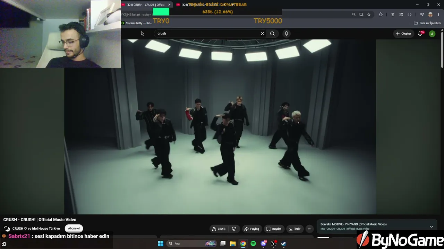Open Steam from the taskbar
The height and width of the screenshot is (249, 444).
click(283, 243)
